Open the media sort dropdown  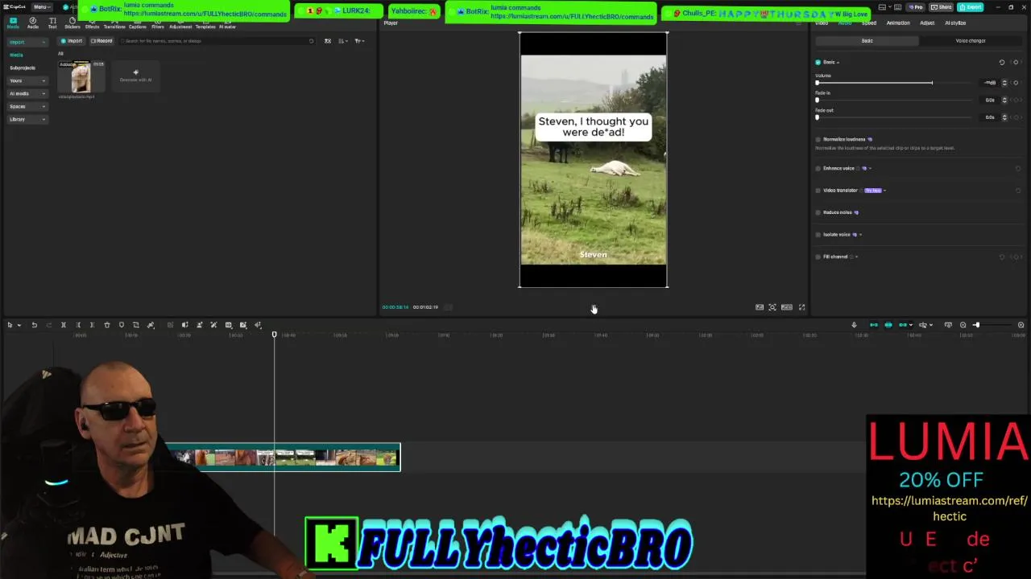343,41
